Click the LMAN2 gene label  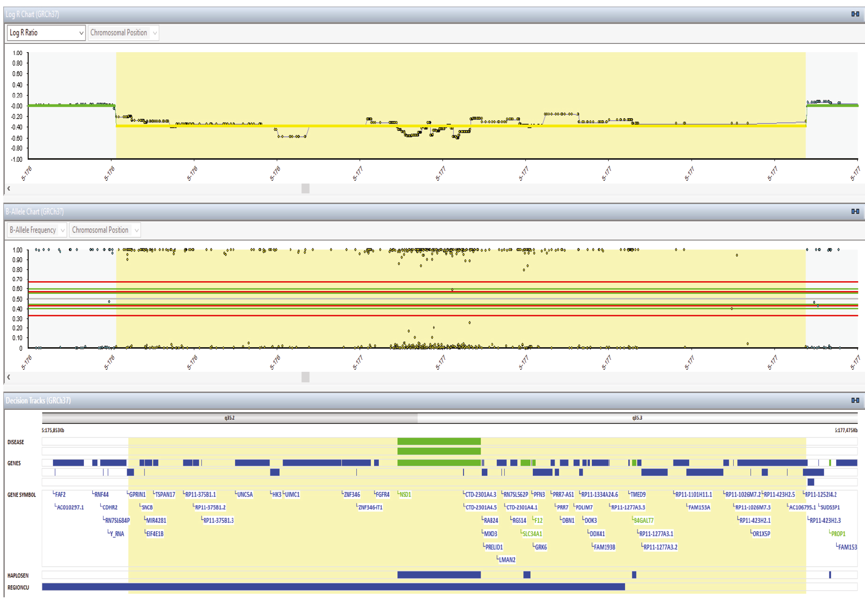507,560
